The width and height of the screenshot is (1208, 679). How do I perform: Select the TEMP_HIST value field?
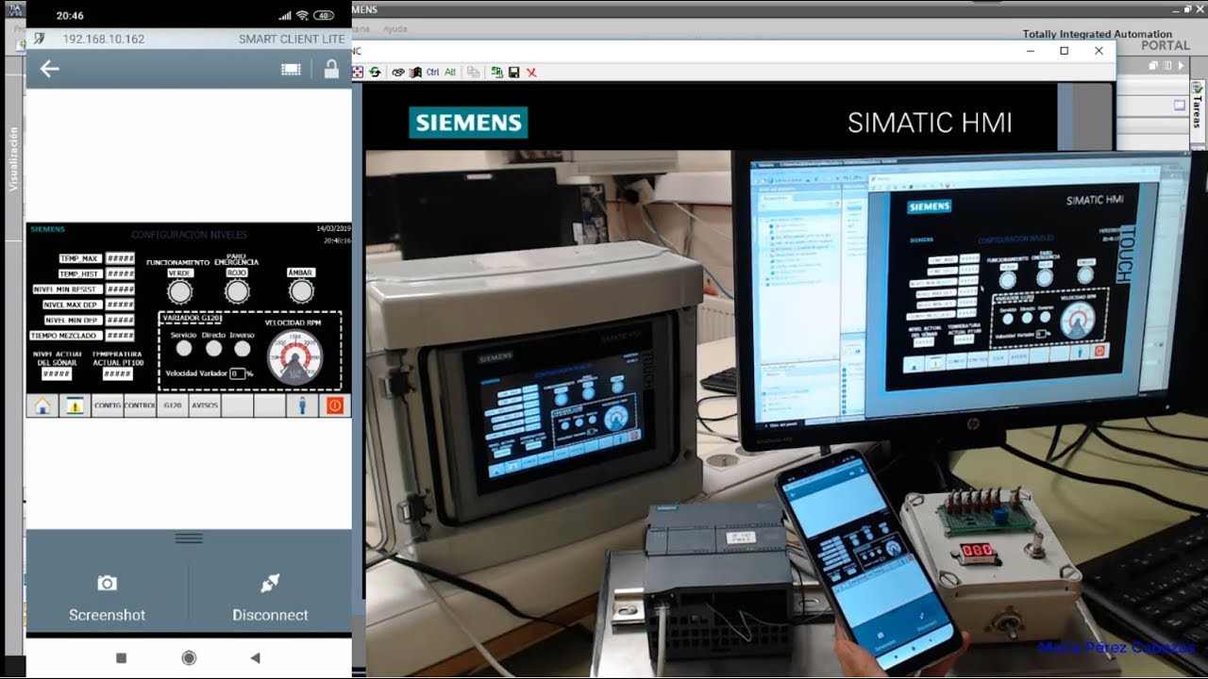120,273
